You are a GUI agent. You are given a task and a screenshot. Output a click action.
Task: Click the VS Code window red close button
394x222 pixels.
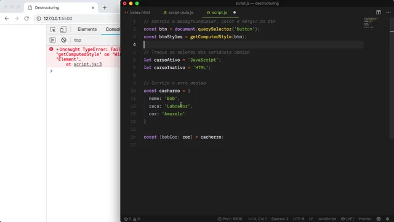pyautogui.click(x=124, y=3)
